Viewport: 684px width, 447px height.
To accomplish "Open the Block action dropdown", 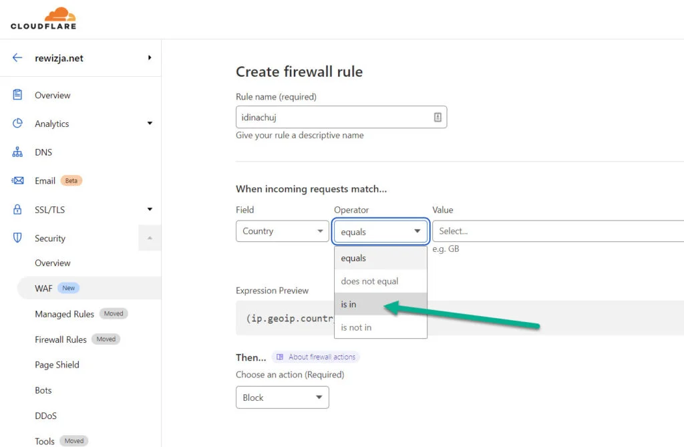I will click(x=283, y=398).
